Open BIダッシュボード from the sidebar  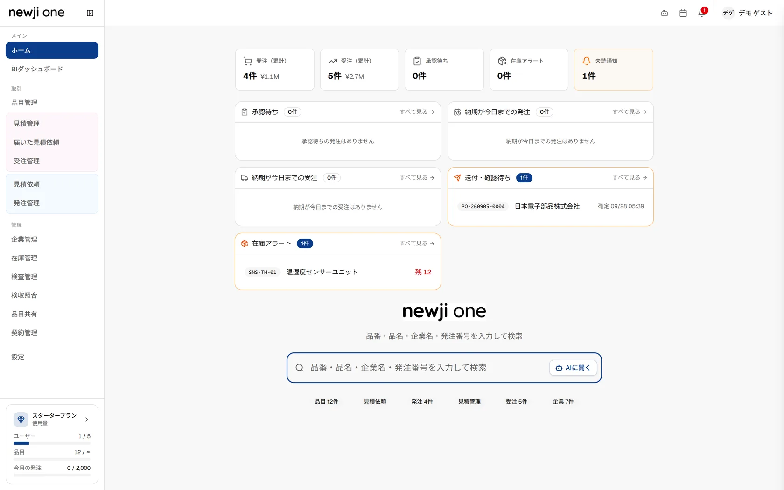52,69
